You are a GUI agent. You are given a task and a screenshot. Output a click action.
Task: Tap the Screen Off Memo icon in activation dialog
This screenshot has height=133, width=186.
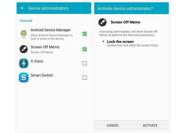tap(102, 22)
